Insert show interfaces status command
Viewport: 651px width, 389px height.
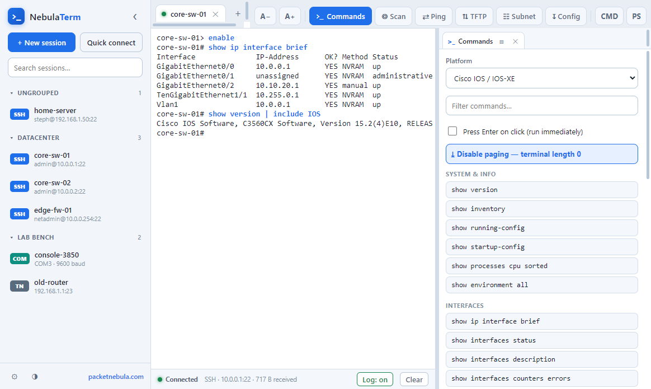coord(542,340)
